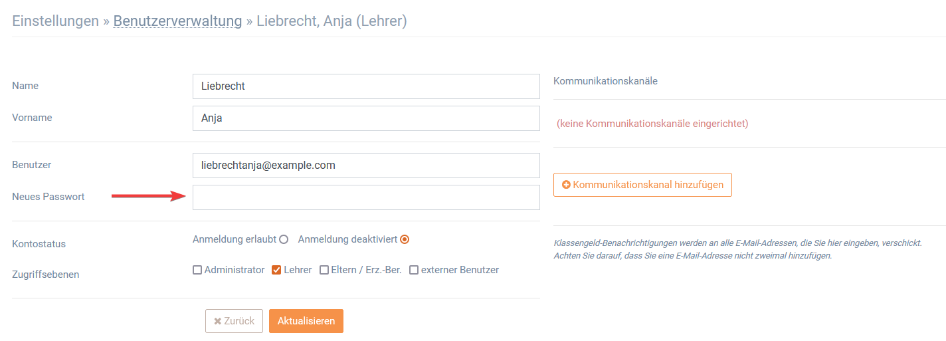Click the Aktualisieren button
946x341 pixels.
pyautogui.click(x=306, y=321)
